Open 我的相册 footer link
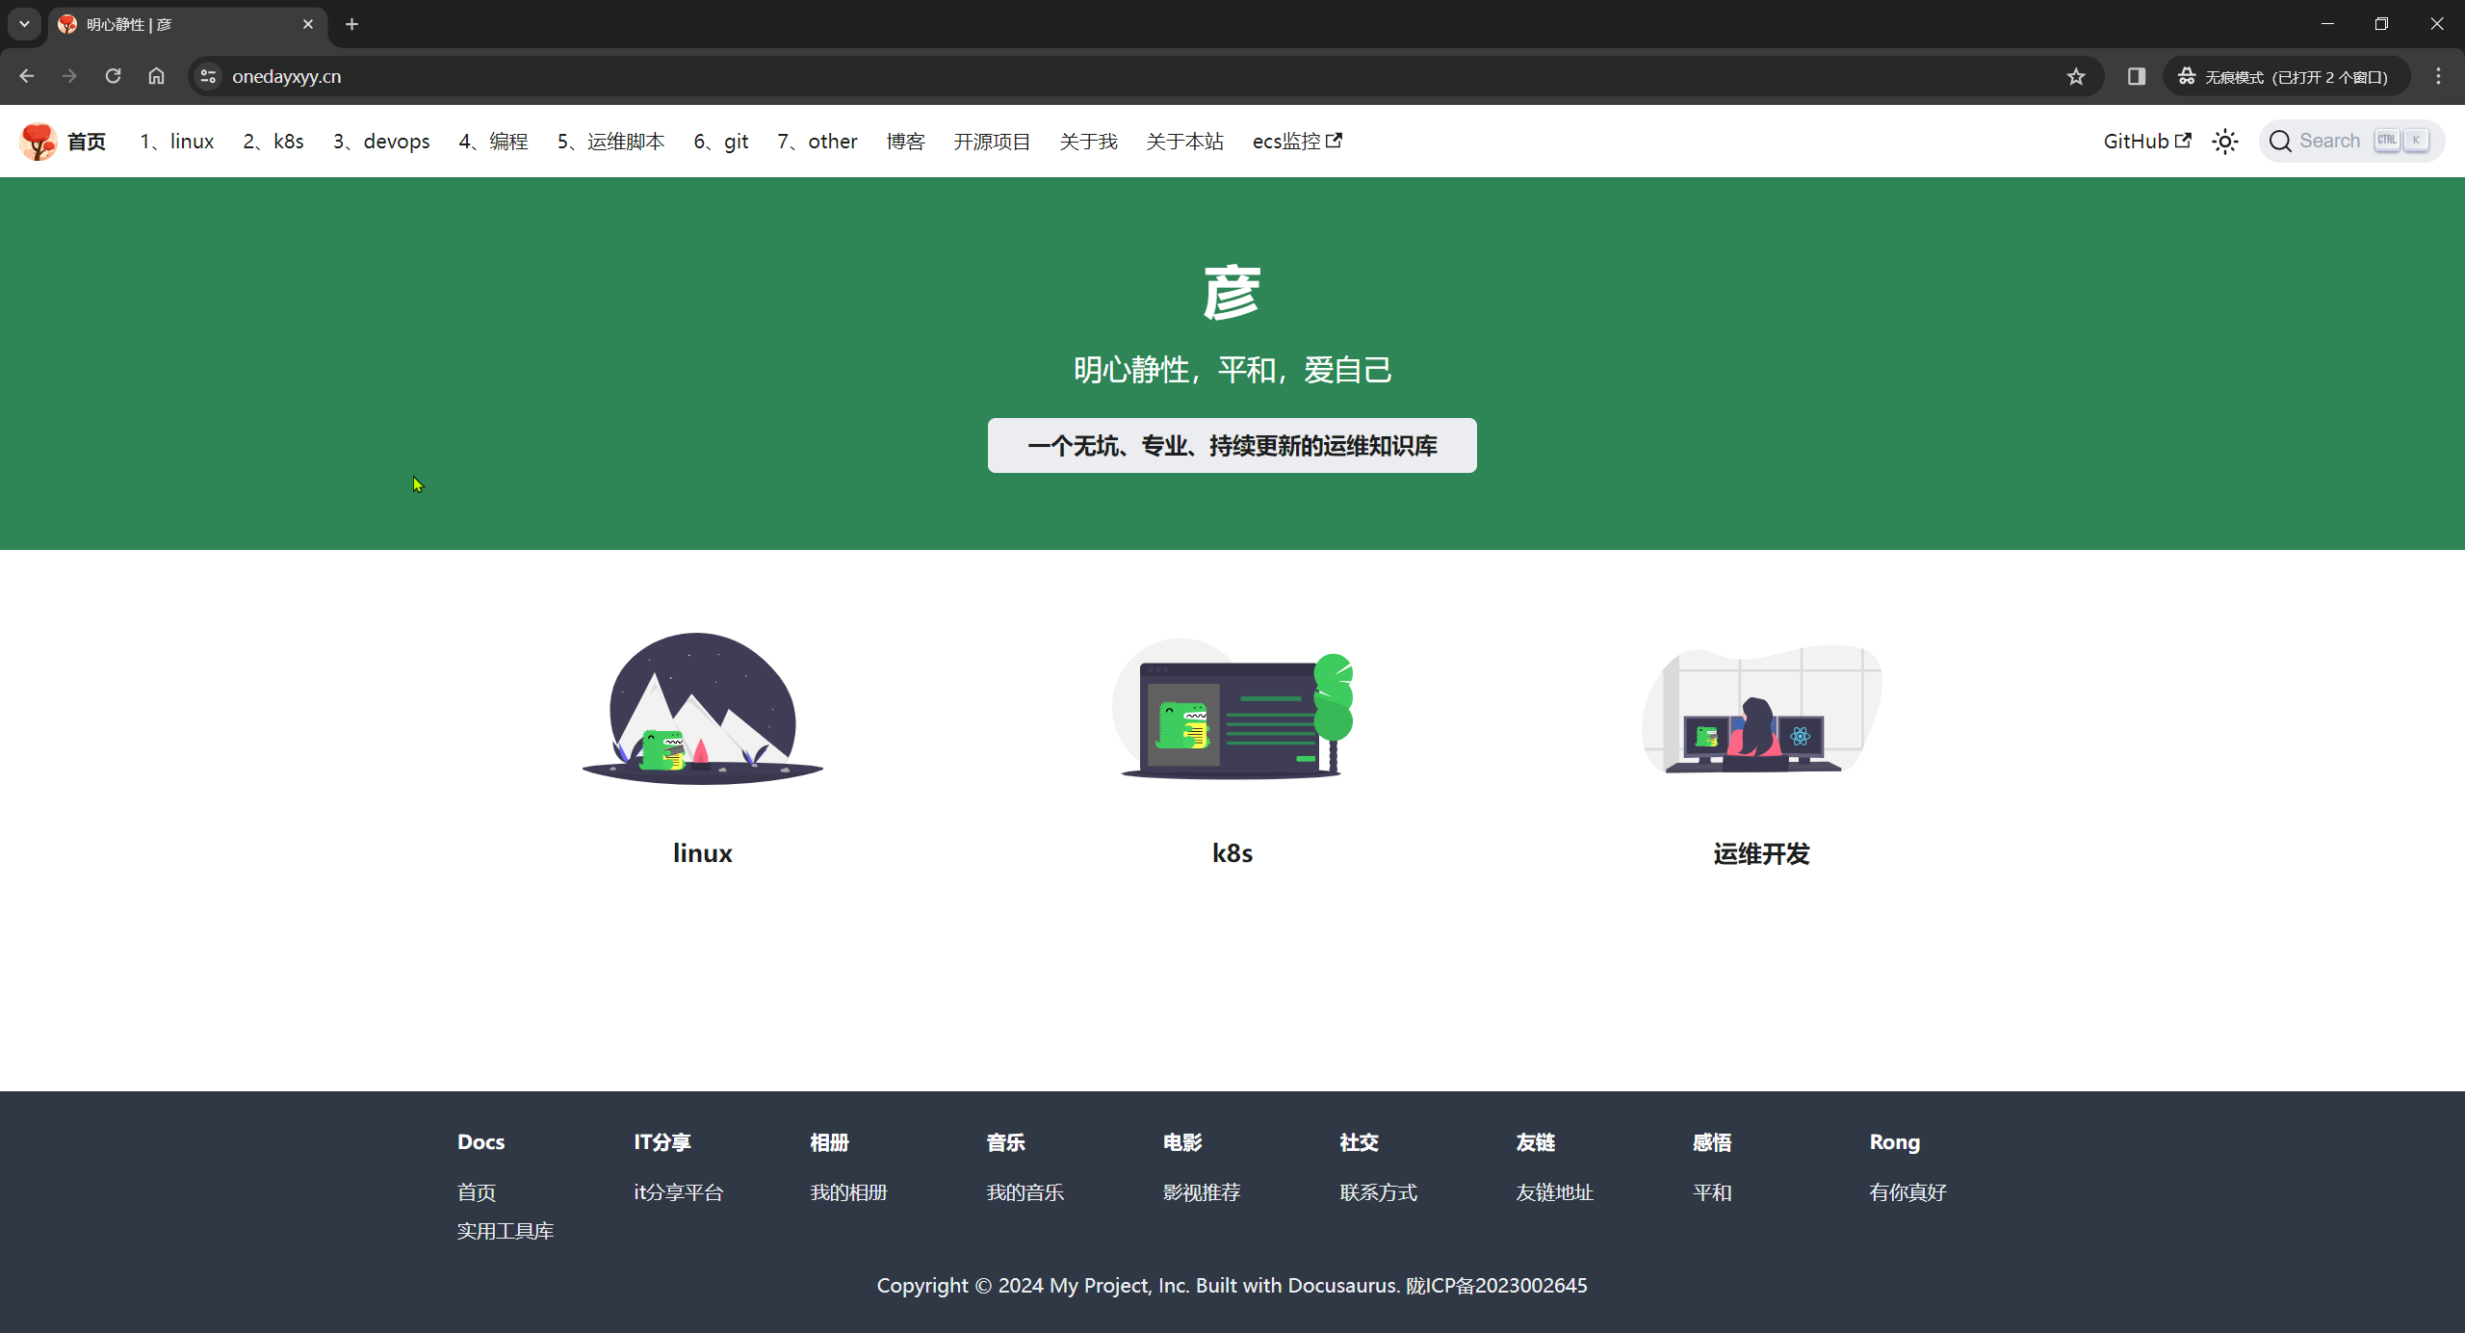This screenshot has height=1333, width=2465. pyautogui.click(x=849, y=1192)
